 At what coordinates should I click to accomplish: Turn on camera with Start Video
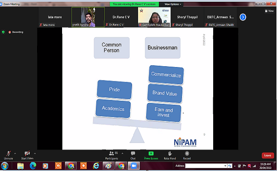point(27,154)
